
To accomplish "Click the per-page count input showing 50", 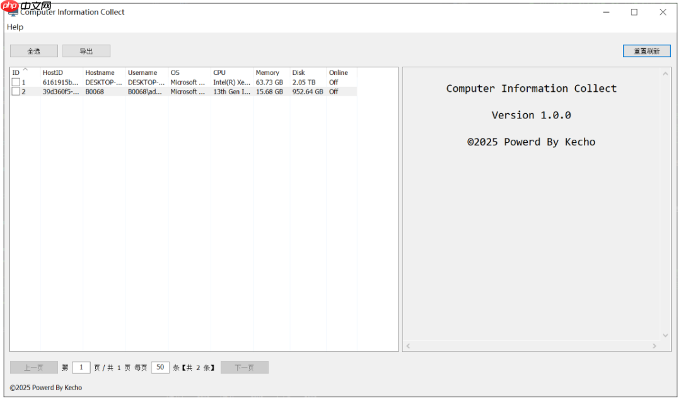I will pyautogui.click(x=160, y=367).
